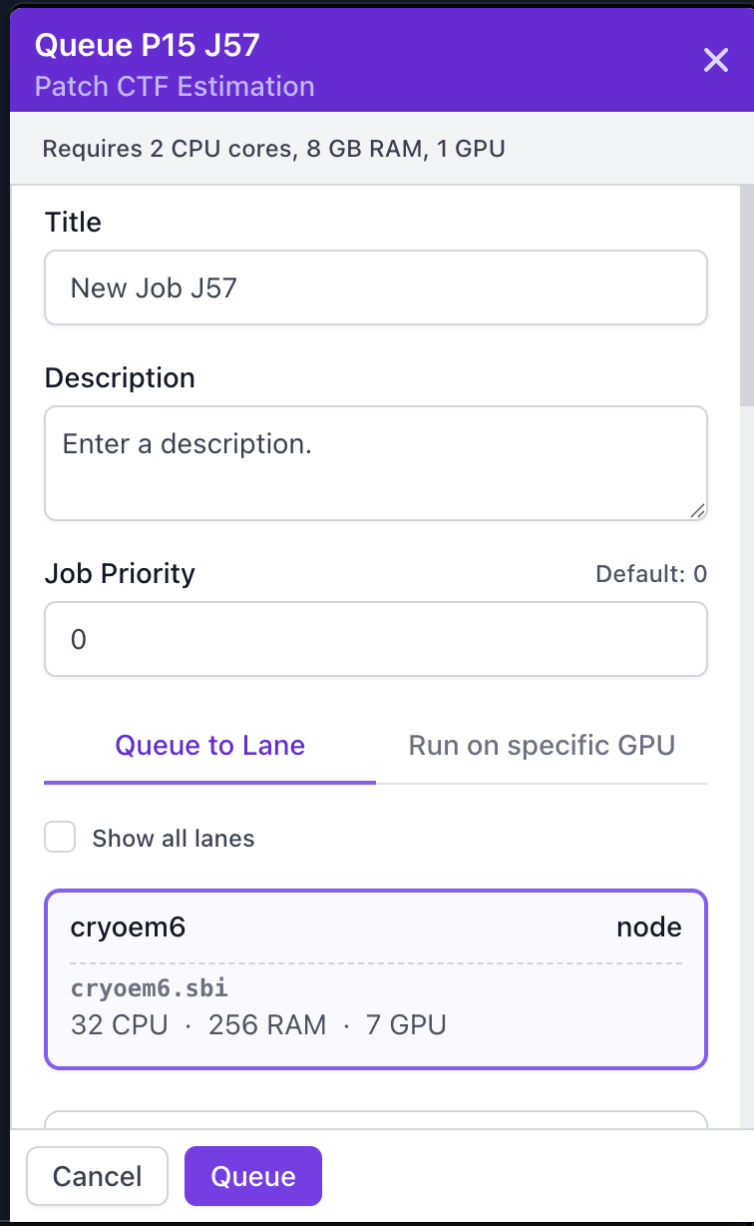Click the Job Priority input field
Viewport: 754px width, 1226px height.
pos(375,639)
